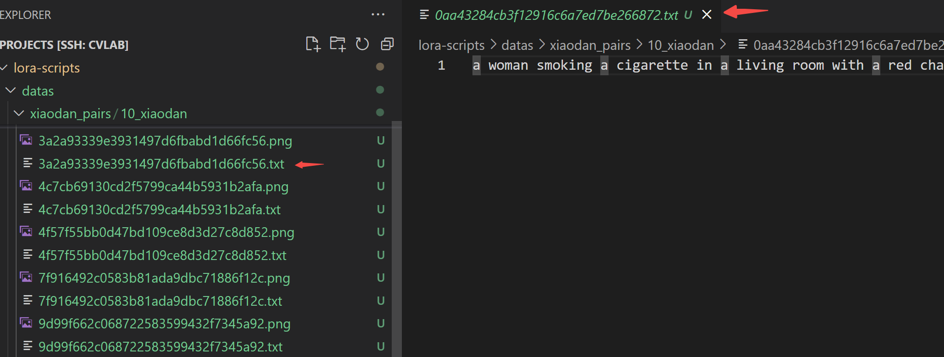944x357 pixels.
Task: Open text file 9d99f662c068722583599432f7345a92.txt
Action: click(161, 347)
